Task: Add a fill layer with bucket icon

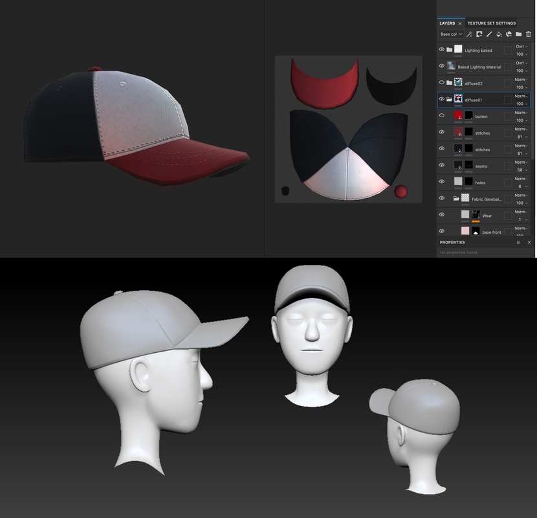Action: (499, 34)
